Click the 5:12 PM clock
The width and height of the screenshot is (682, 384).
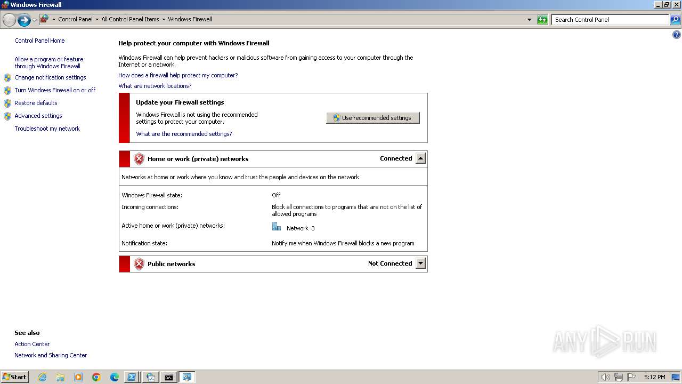[x=654, y=377]
